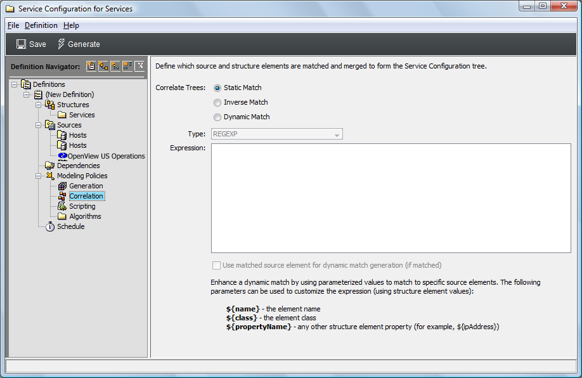Image resolution: width=582 pixels, height=378 pixels.
Task: Collapse the Sources node
Action: (x=38, y=125)
